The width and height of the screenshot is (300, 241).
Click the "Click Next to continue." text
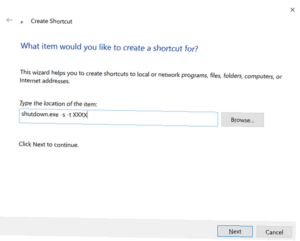[x=49, y=144]
